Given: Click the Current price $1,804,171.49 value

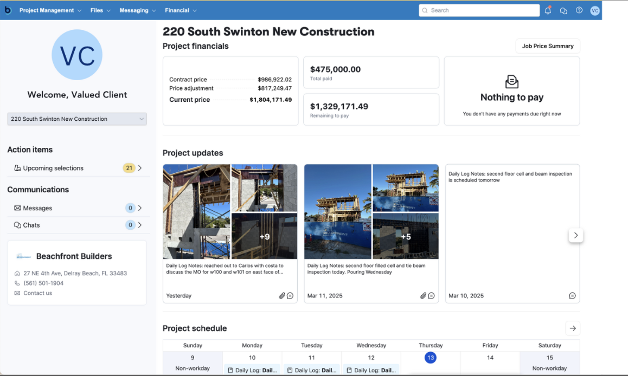Looking at the screenshot, I should coord(271,100).
